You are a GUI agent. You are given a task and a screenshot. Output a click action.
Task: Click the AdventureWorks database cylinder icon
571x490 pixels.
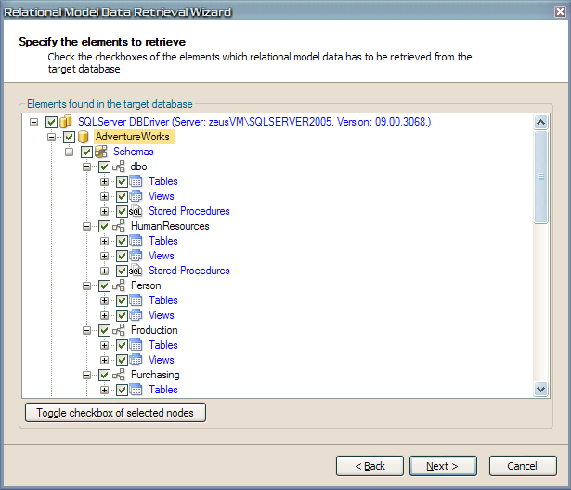pyautogui.click(x=84, y=137)
